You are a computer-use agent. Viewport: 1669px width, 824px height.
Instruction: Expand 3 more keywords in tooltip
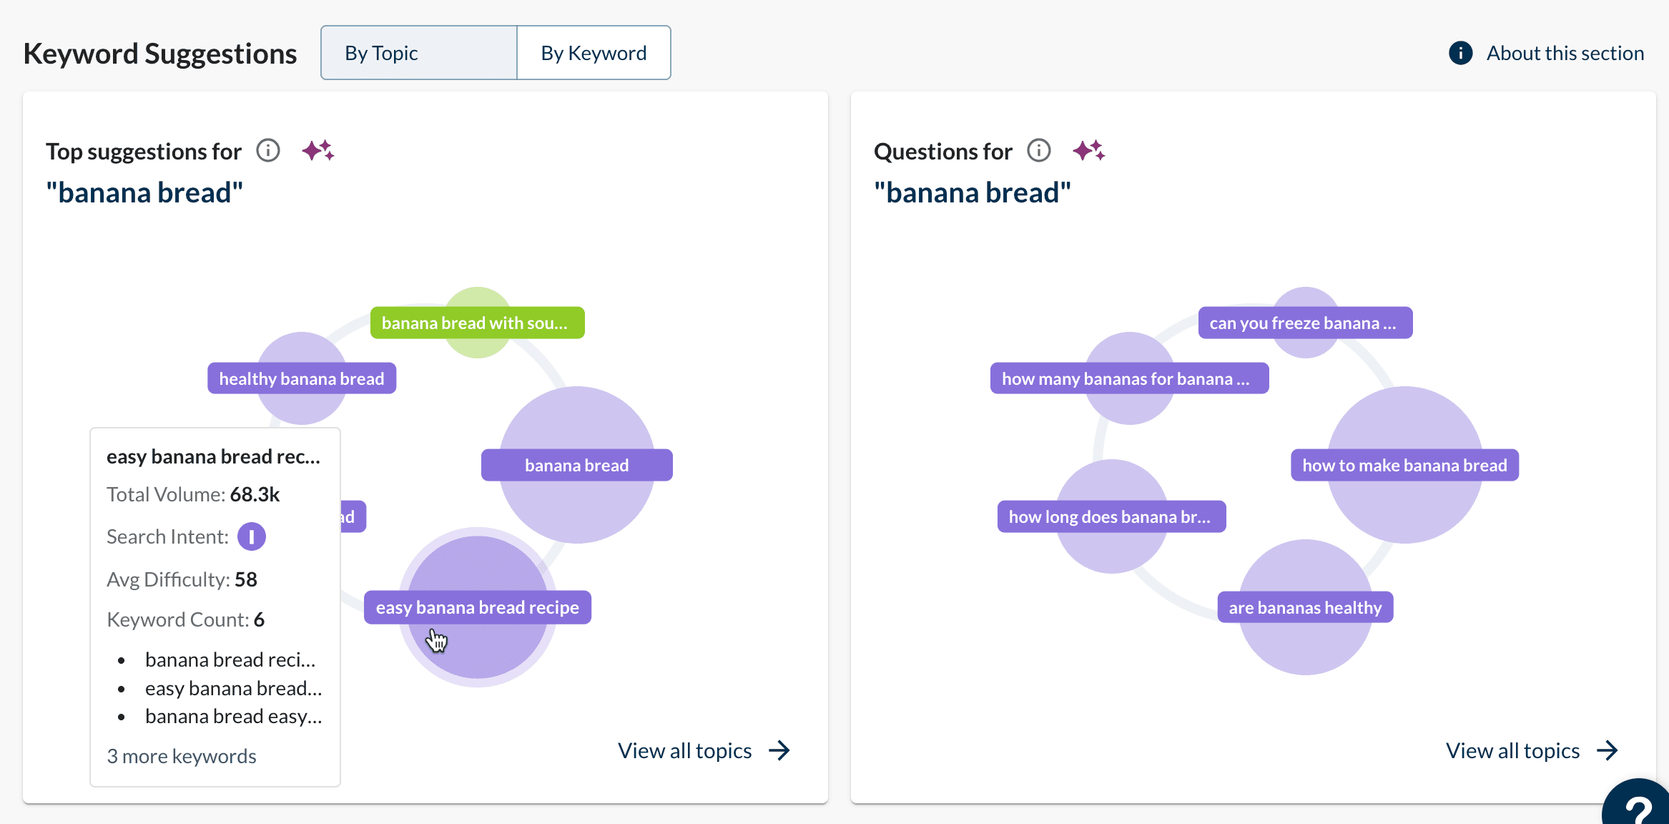coord(182,756)
